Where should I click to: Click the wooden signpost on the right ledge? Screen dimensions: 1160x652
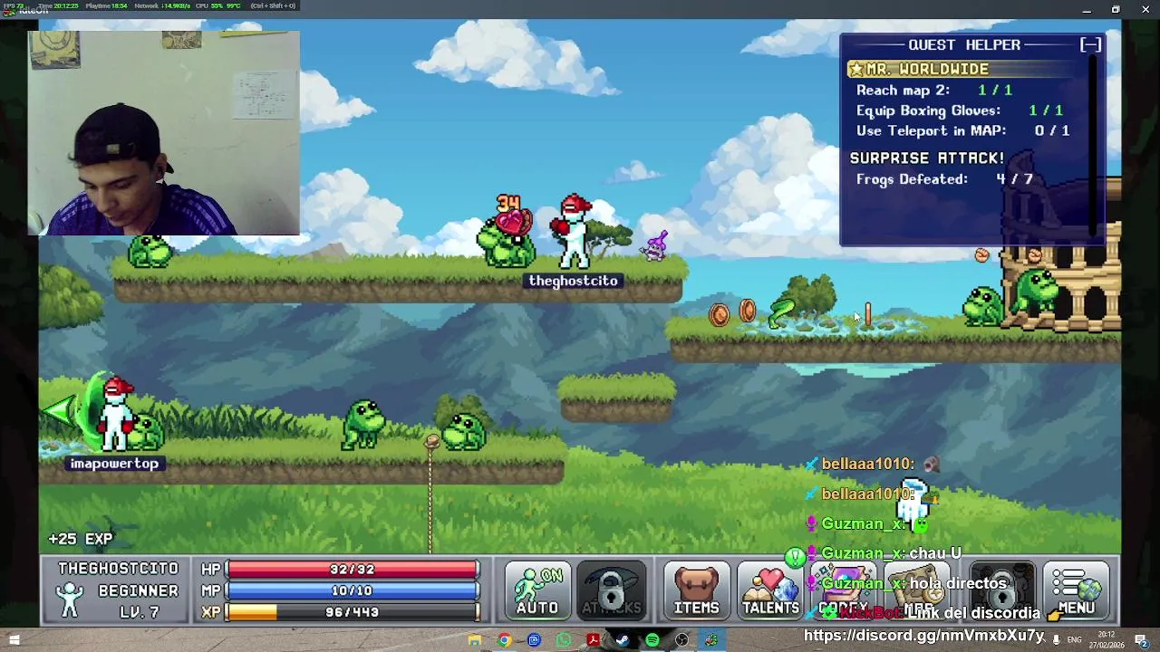pos(868,315)
